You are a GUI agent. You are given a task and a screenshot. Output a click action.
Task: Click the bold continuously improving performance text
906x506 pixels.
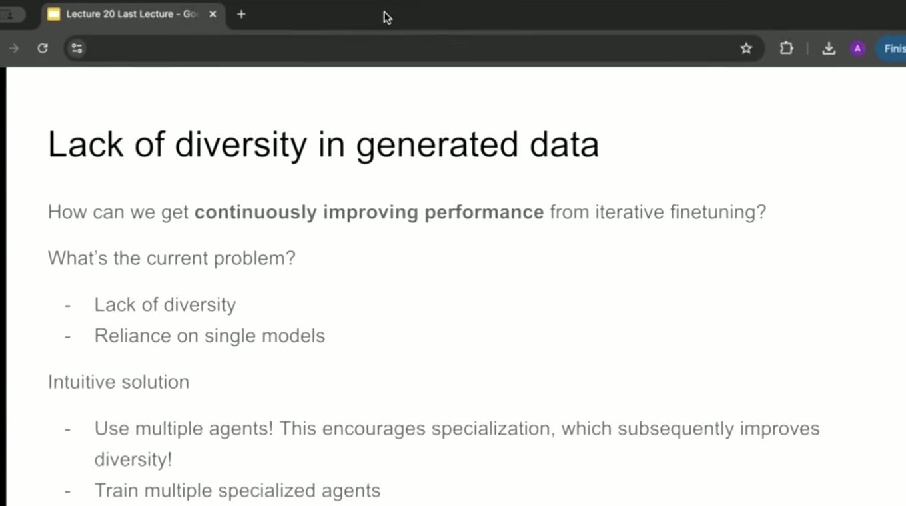click(369, 212)
